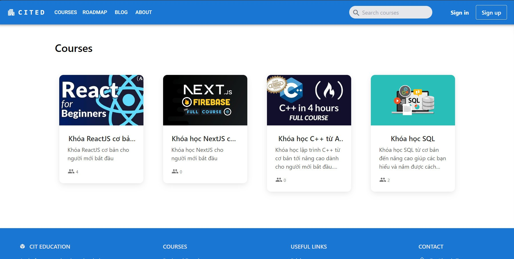Click the NEXT.JS Firebase course thumbnail
Image resolution: width=514 pixels, height=259 pixels.
coord(205,100)
